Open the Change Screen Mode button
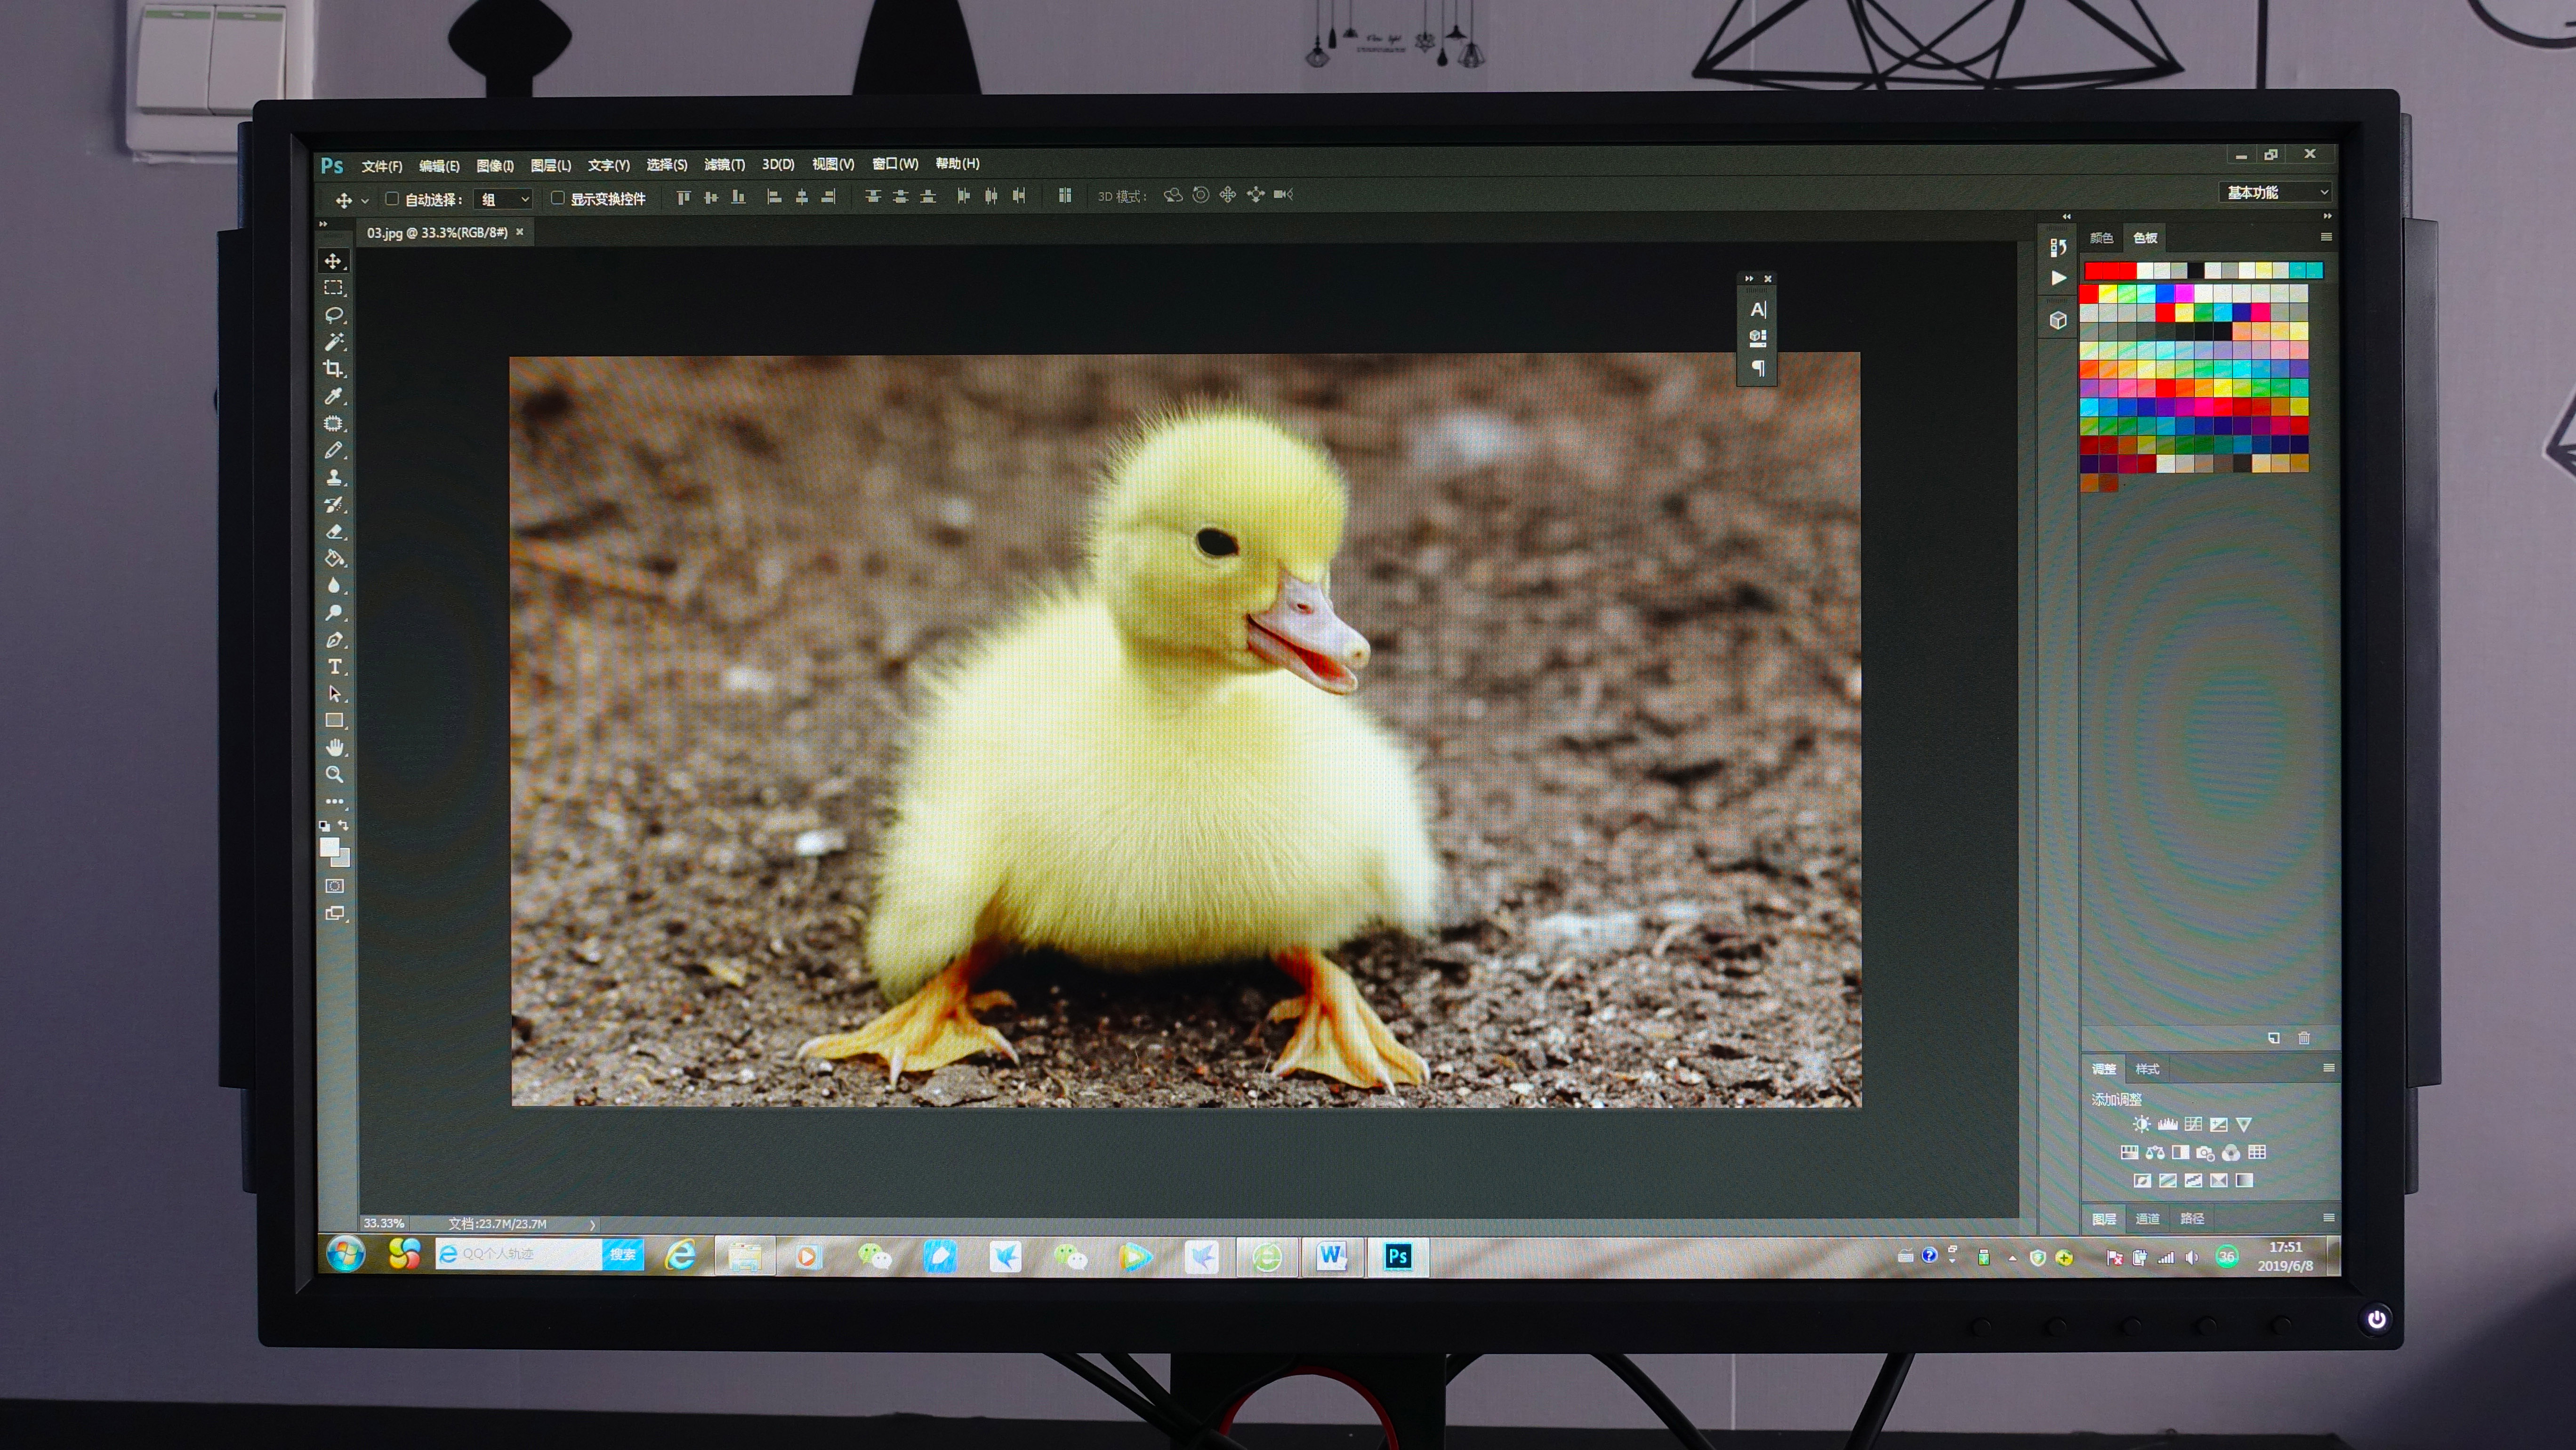 coord(335,913)
